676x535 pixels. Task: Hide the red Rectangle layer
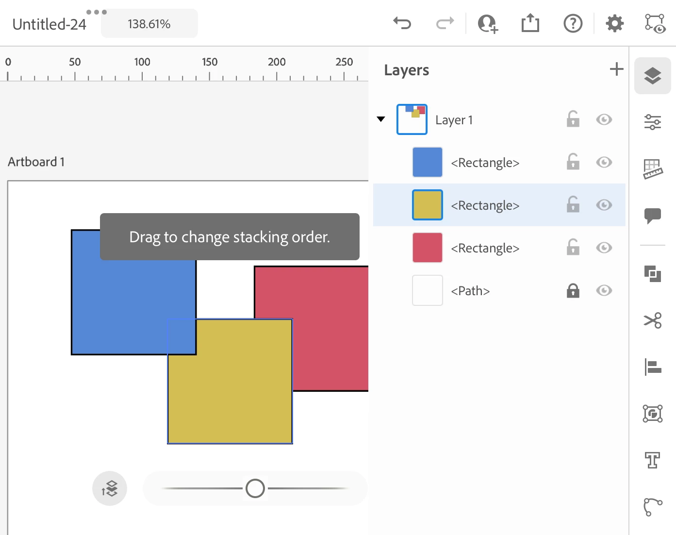click(604, 248)
